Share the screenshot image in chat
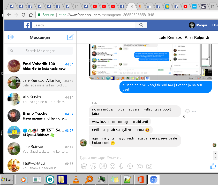This screenshot has width=218, height=185. point(83,46)
